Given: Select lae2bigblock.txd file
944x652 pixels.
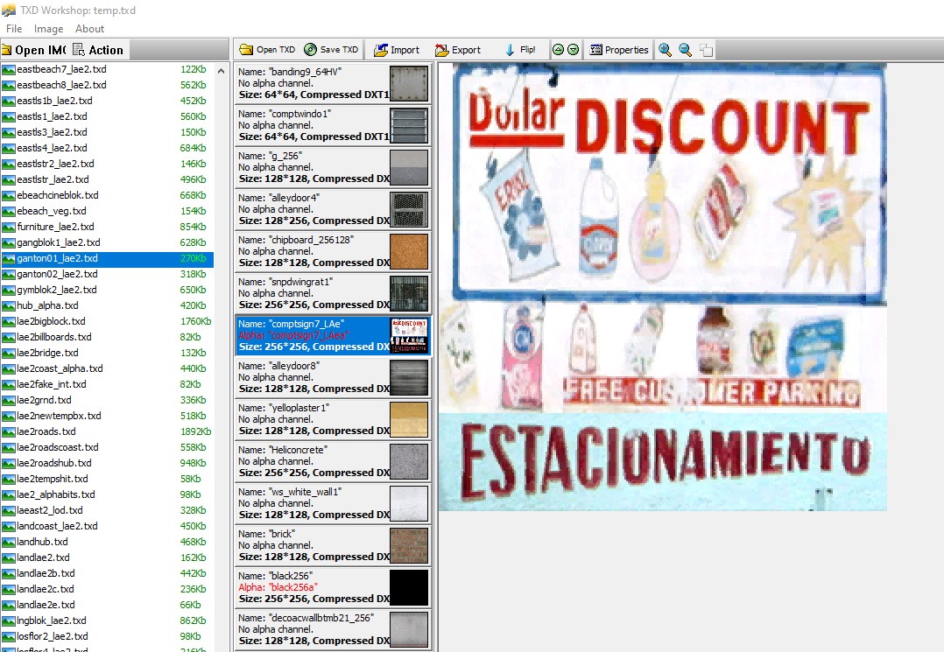Looking at the screenshot, I should (107, 321).
